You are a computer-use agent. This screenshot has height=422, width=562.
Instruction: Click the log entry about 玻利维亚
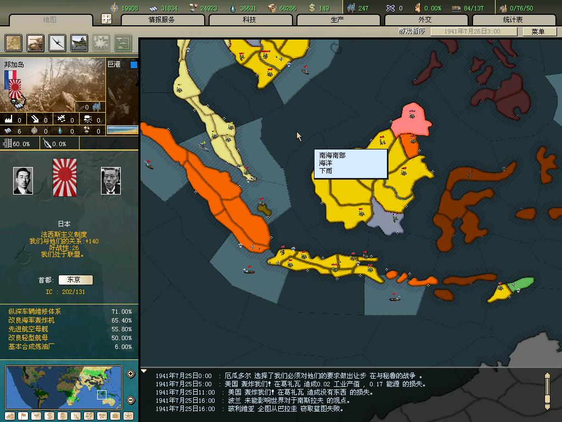(x=250, y=409)
